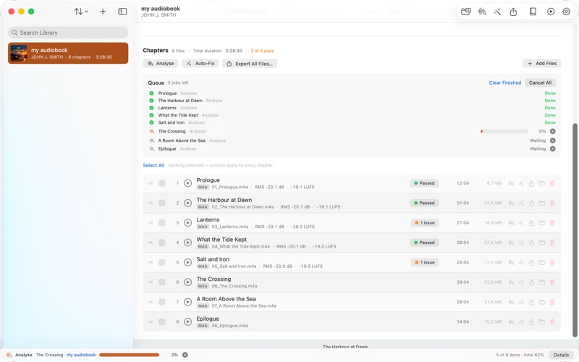Open settings via the gear icon
Screen dimensions: 579x362
(566, 12)
